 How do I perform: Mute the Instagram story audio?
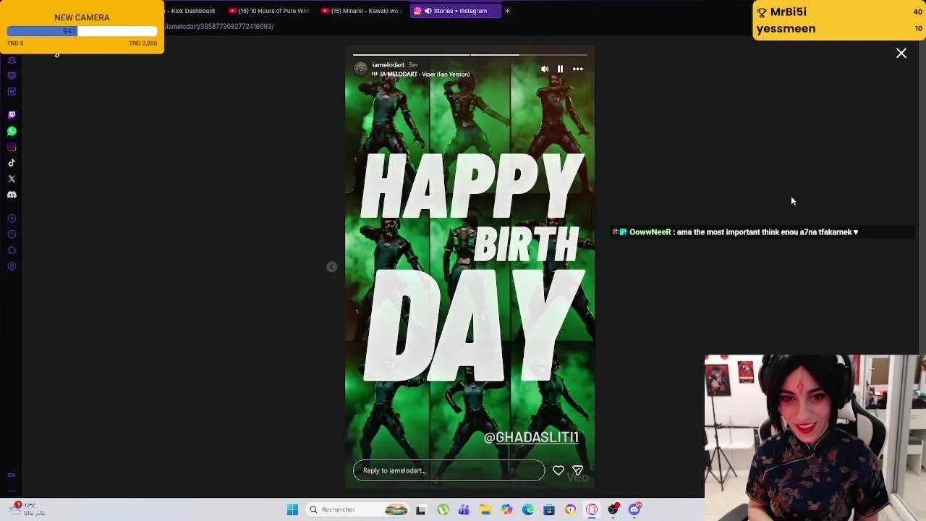[x=545, y=69]
